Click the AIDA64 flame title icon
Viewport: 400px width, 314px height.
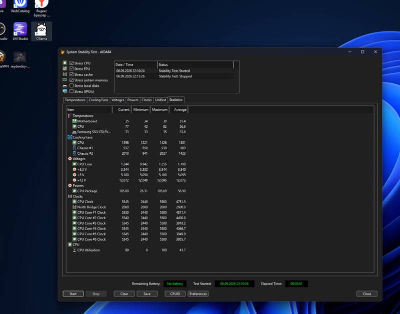(x=62, y=52)
